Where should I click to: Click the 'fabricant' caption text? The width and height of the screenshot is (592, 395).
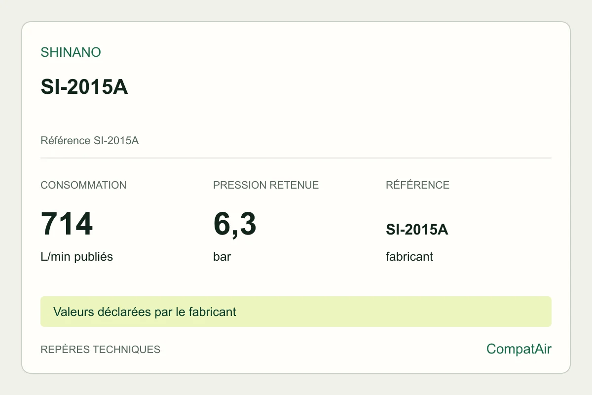(x=409, y=257)
